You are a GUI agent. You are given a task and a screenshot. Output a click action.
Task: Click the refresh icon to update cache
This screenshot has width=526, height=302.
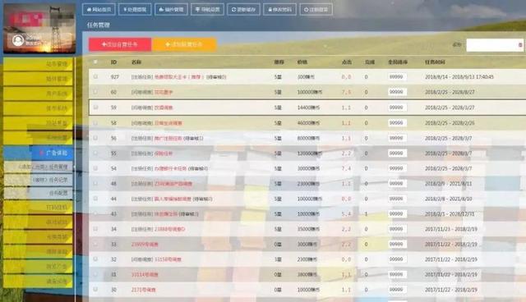pyautogui.click(x=233, y=9)
